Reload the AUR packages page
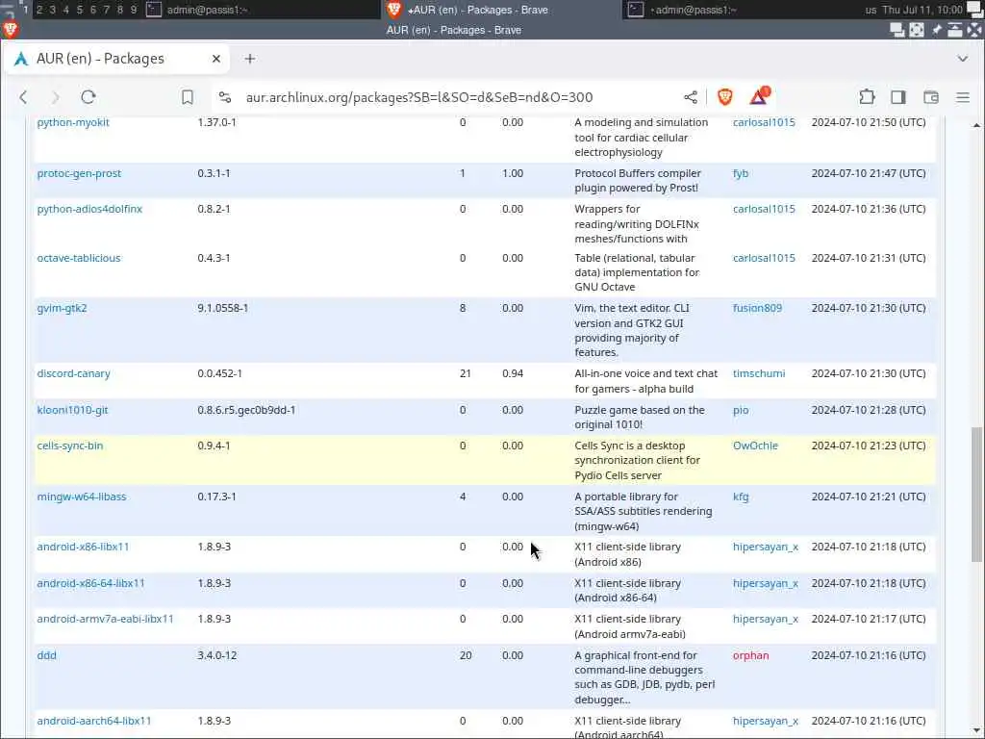 click(88, 97)
